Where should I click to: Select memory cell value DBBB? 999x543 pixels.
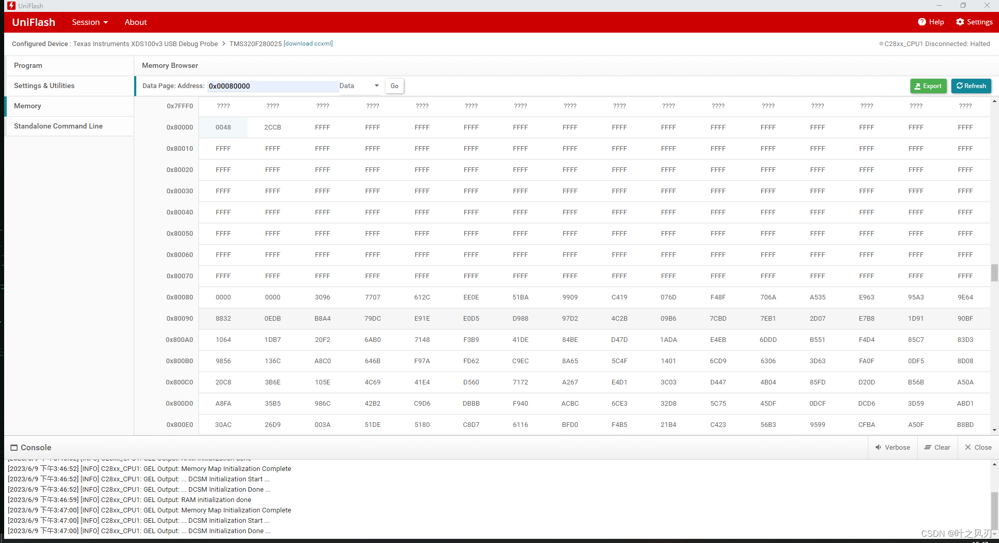pyautogui.click(x=471, y=404)
